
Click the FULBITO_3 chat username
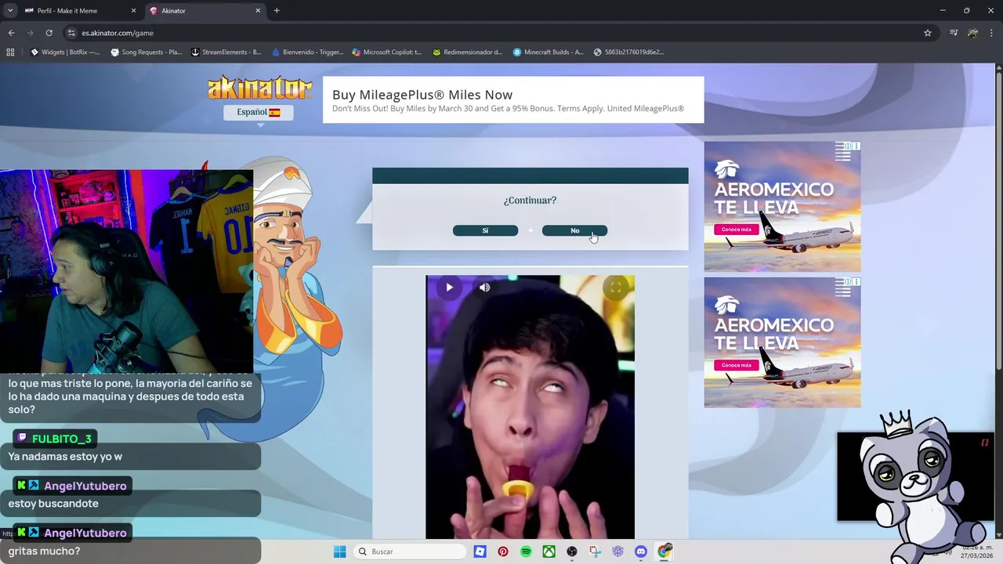[x=62, y=439]
